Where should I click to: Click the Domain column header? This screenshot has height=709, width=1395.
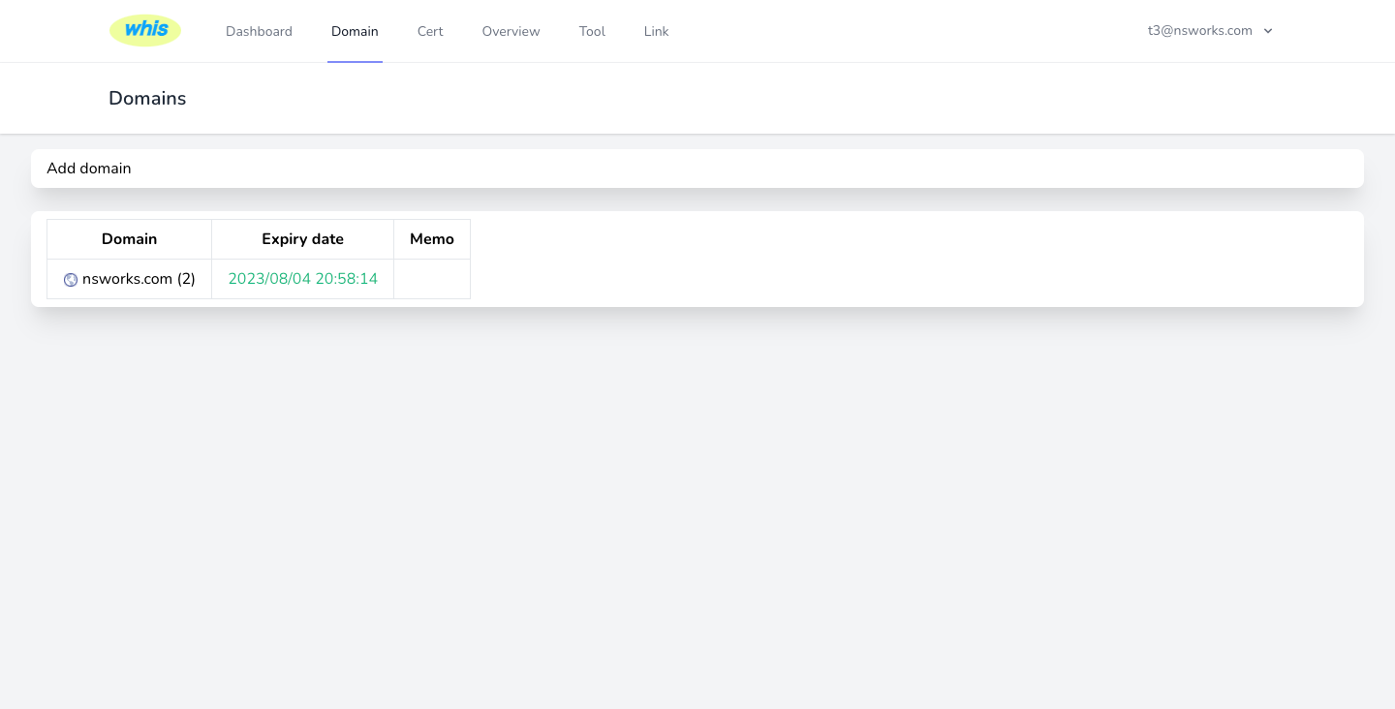coord(129,239)
